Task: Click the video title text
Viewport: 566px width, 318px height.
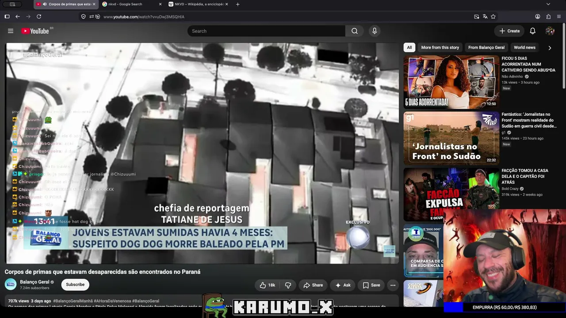Action: (103, 272)
